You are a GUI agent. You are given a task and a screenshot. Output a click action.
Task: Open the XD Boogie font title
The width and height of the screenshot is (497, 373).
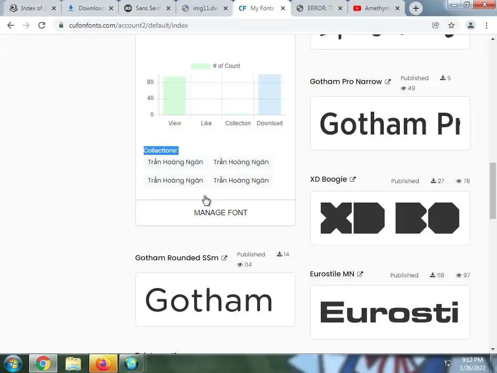tap(329, 179)
